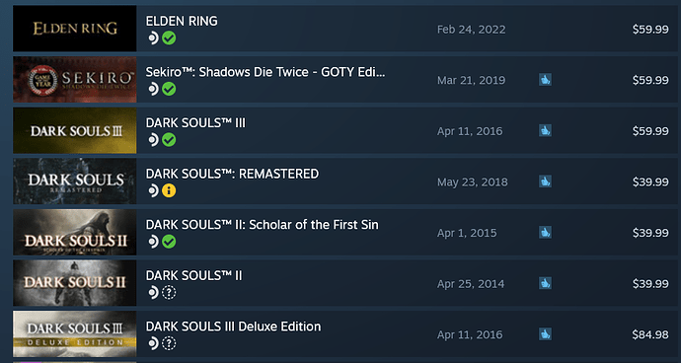Select the DARK SOULS: REMASTERED title

point(232,174)
